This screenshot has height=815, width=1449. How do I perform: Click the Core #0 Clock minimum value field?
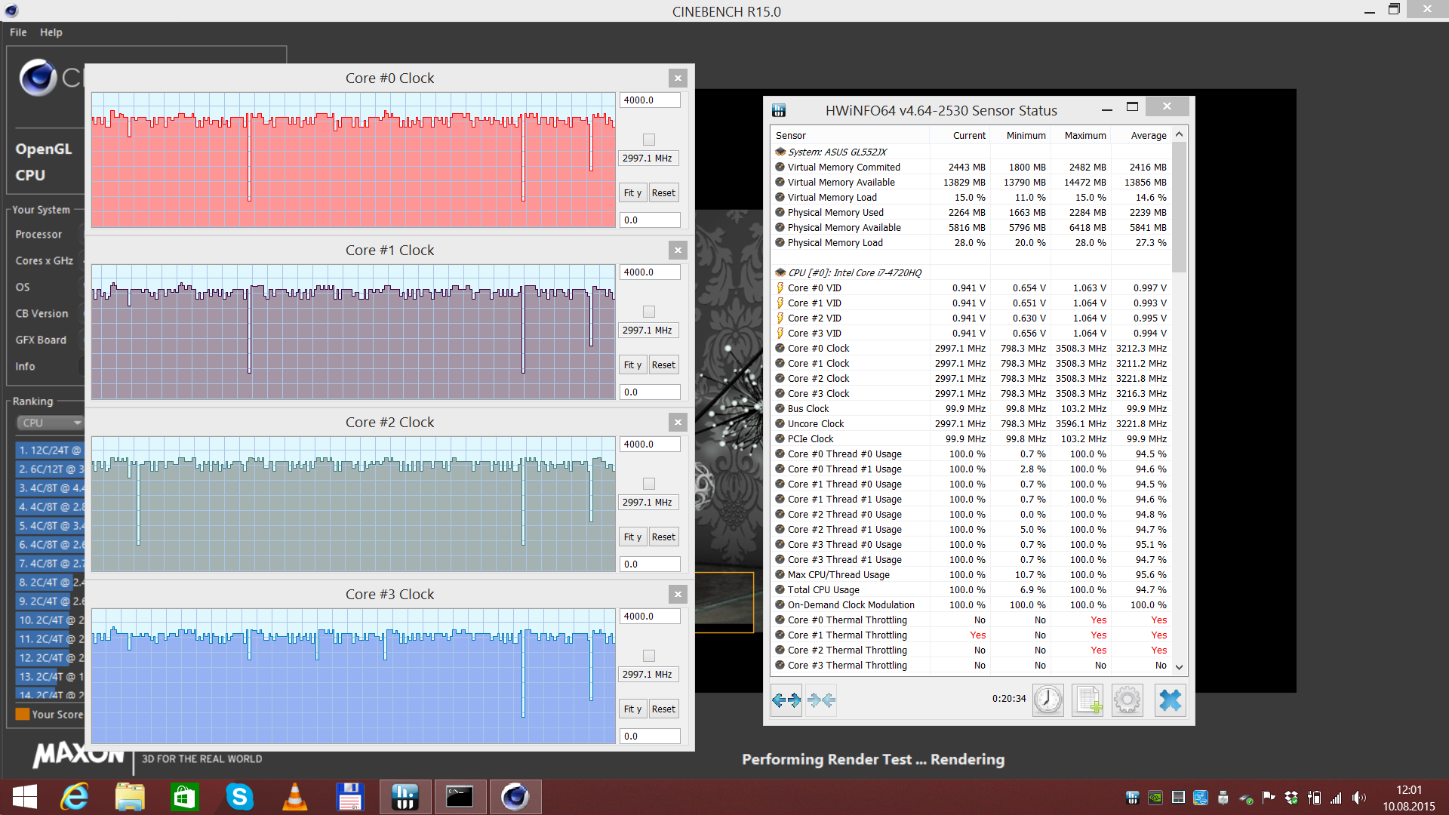[x=650, y=220]
